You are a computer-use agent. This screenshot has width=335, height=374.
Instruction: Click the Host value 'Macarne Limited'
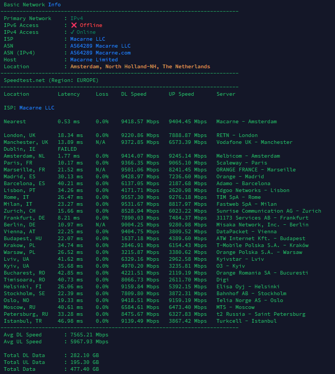94,60
